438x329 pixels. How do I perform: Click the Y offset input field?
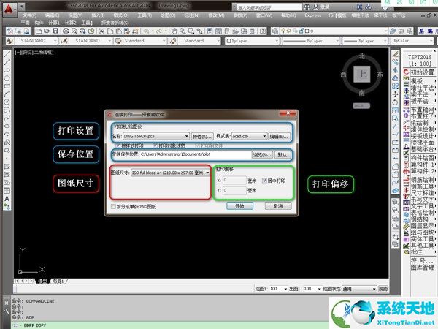234,191
